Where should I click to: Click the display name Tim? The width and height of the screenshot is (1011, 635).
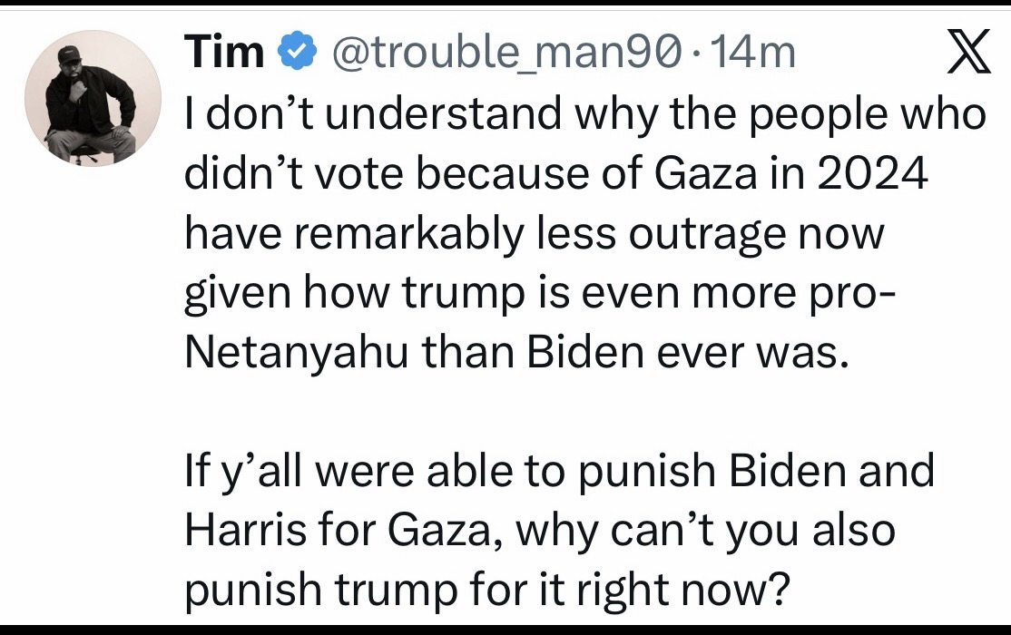pos(223,54)
